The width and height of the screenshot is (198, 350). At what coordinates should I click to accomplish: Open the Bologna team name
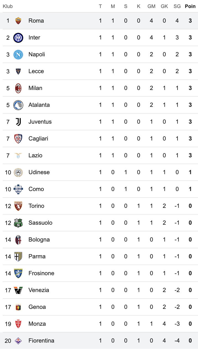(39, 240)
